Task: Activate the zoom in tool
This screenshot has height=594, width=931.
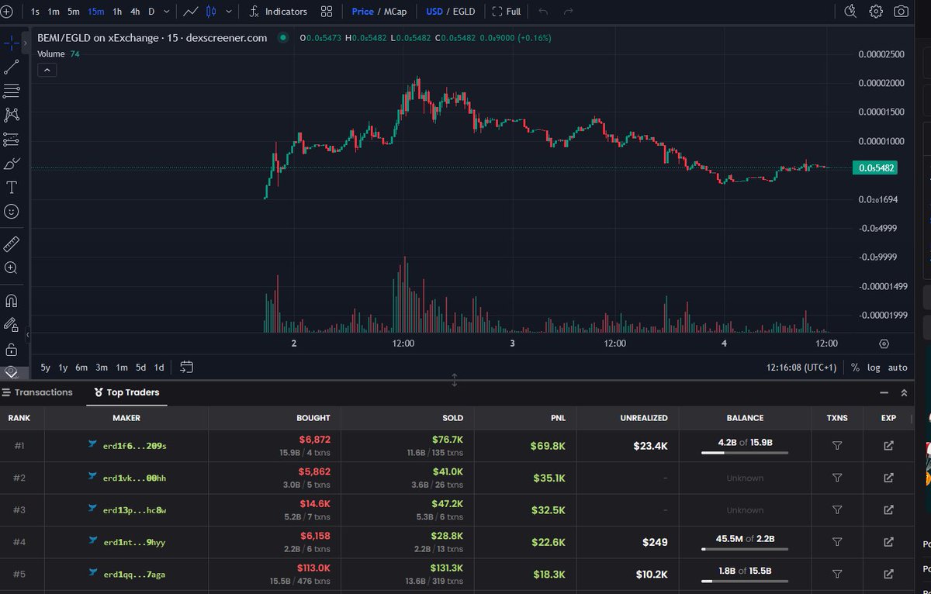Action: [12, 268]
